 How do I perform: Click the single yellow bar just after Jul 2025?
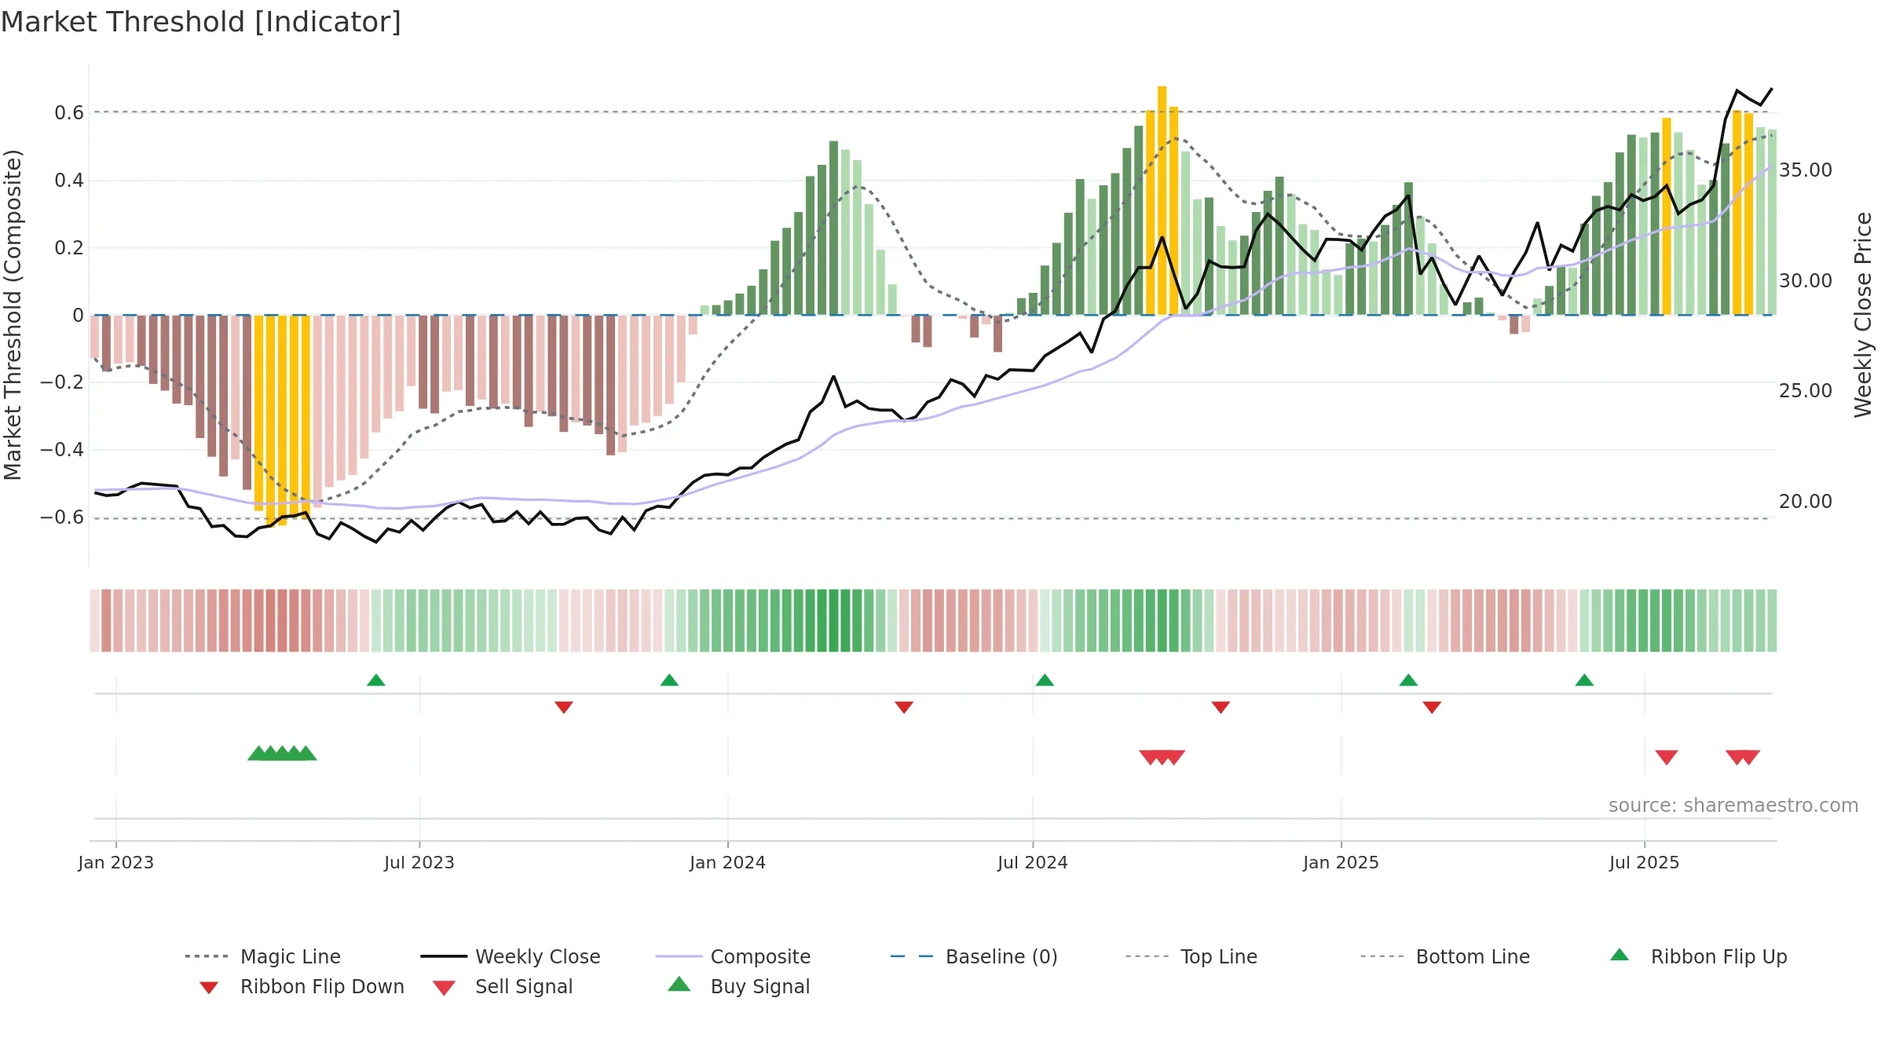(x=1667, y=217)
